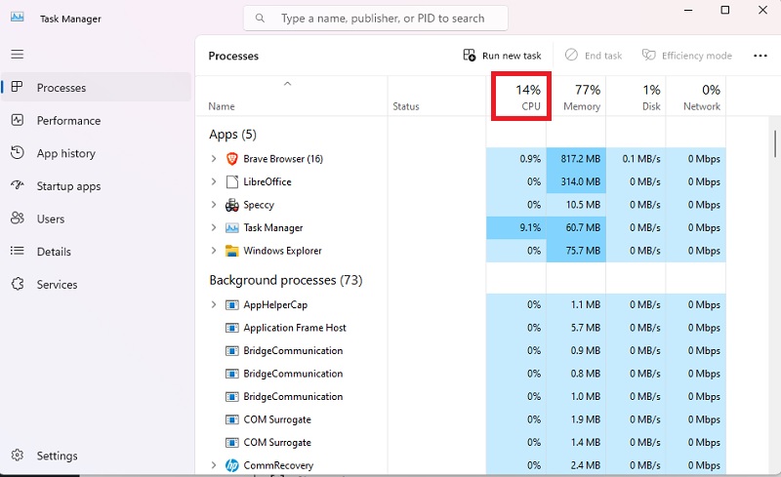Click the vertical scrollbar thumb
The image size is (781, 477).
coord(775,143)
